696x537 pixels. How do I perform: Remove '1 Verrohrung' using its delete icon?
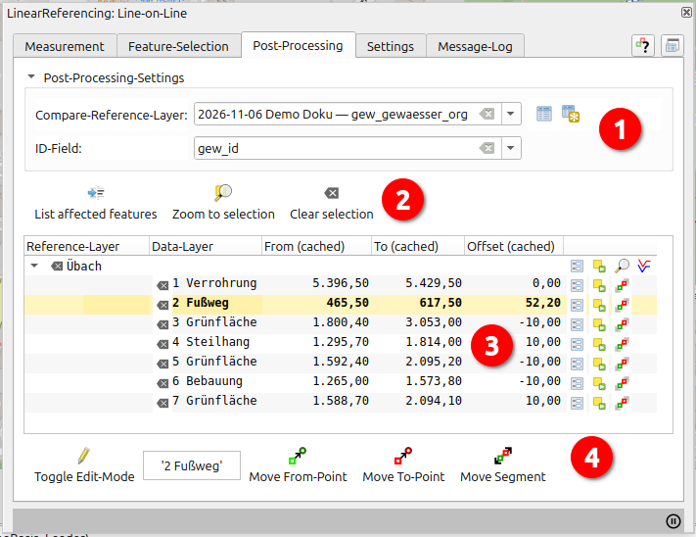[162, 284]
